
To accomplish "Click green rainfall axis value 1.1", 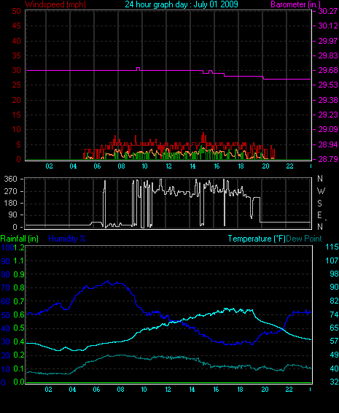I will point(19,261).
